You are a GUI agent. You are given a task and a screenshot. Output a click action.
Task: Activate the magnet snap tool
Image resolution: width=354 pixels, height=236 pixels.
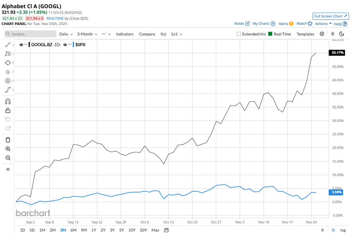click(x=8, y=101)
